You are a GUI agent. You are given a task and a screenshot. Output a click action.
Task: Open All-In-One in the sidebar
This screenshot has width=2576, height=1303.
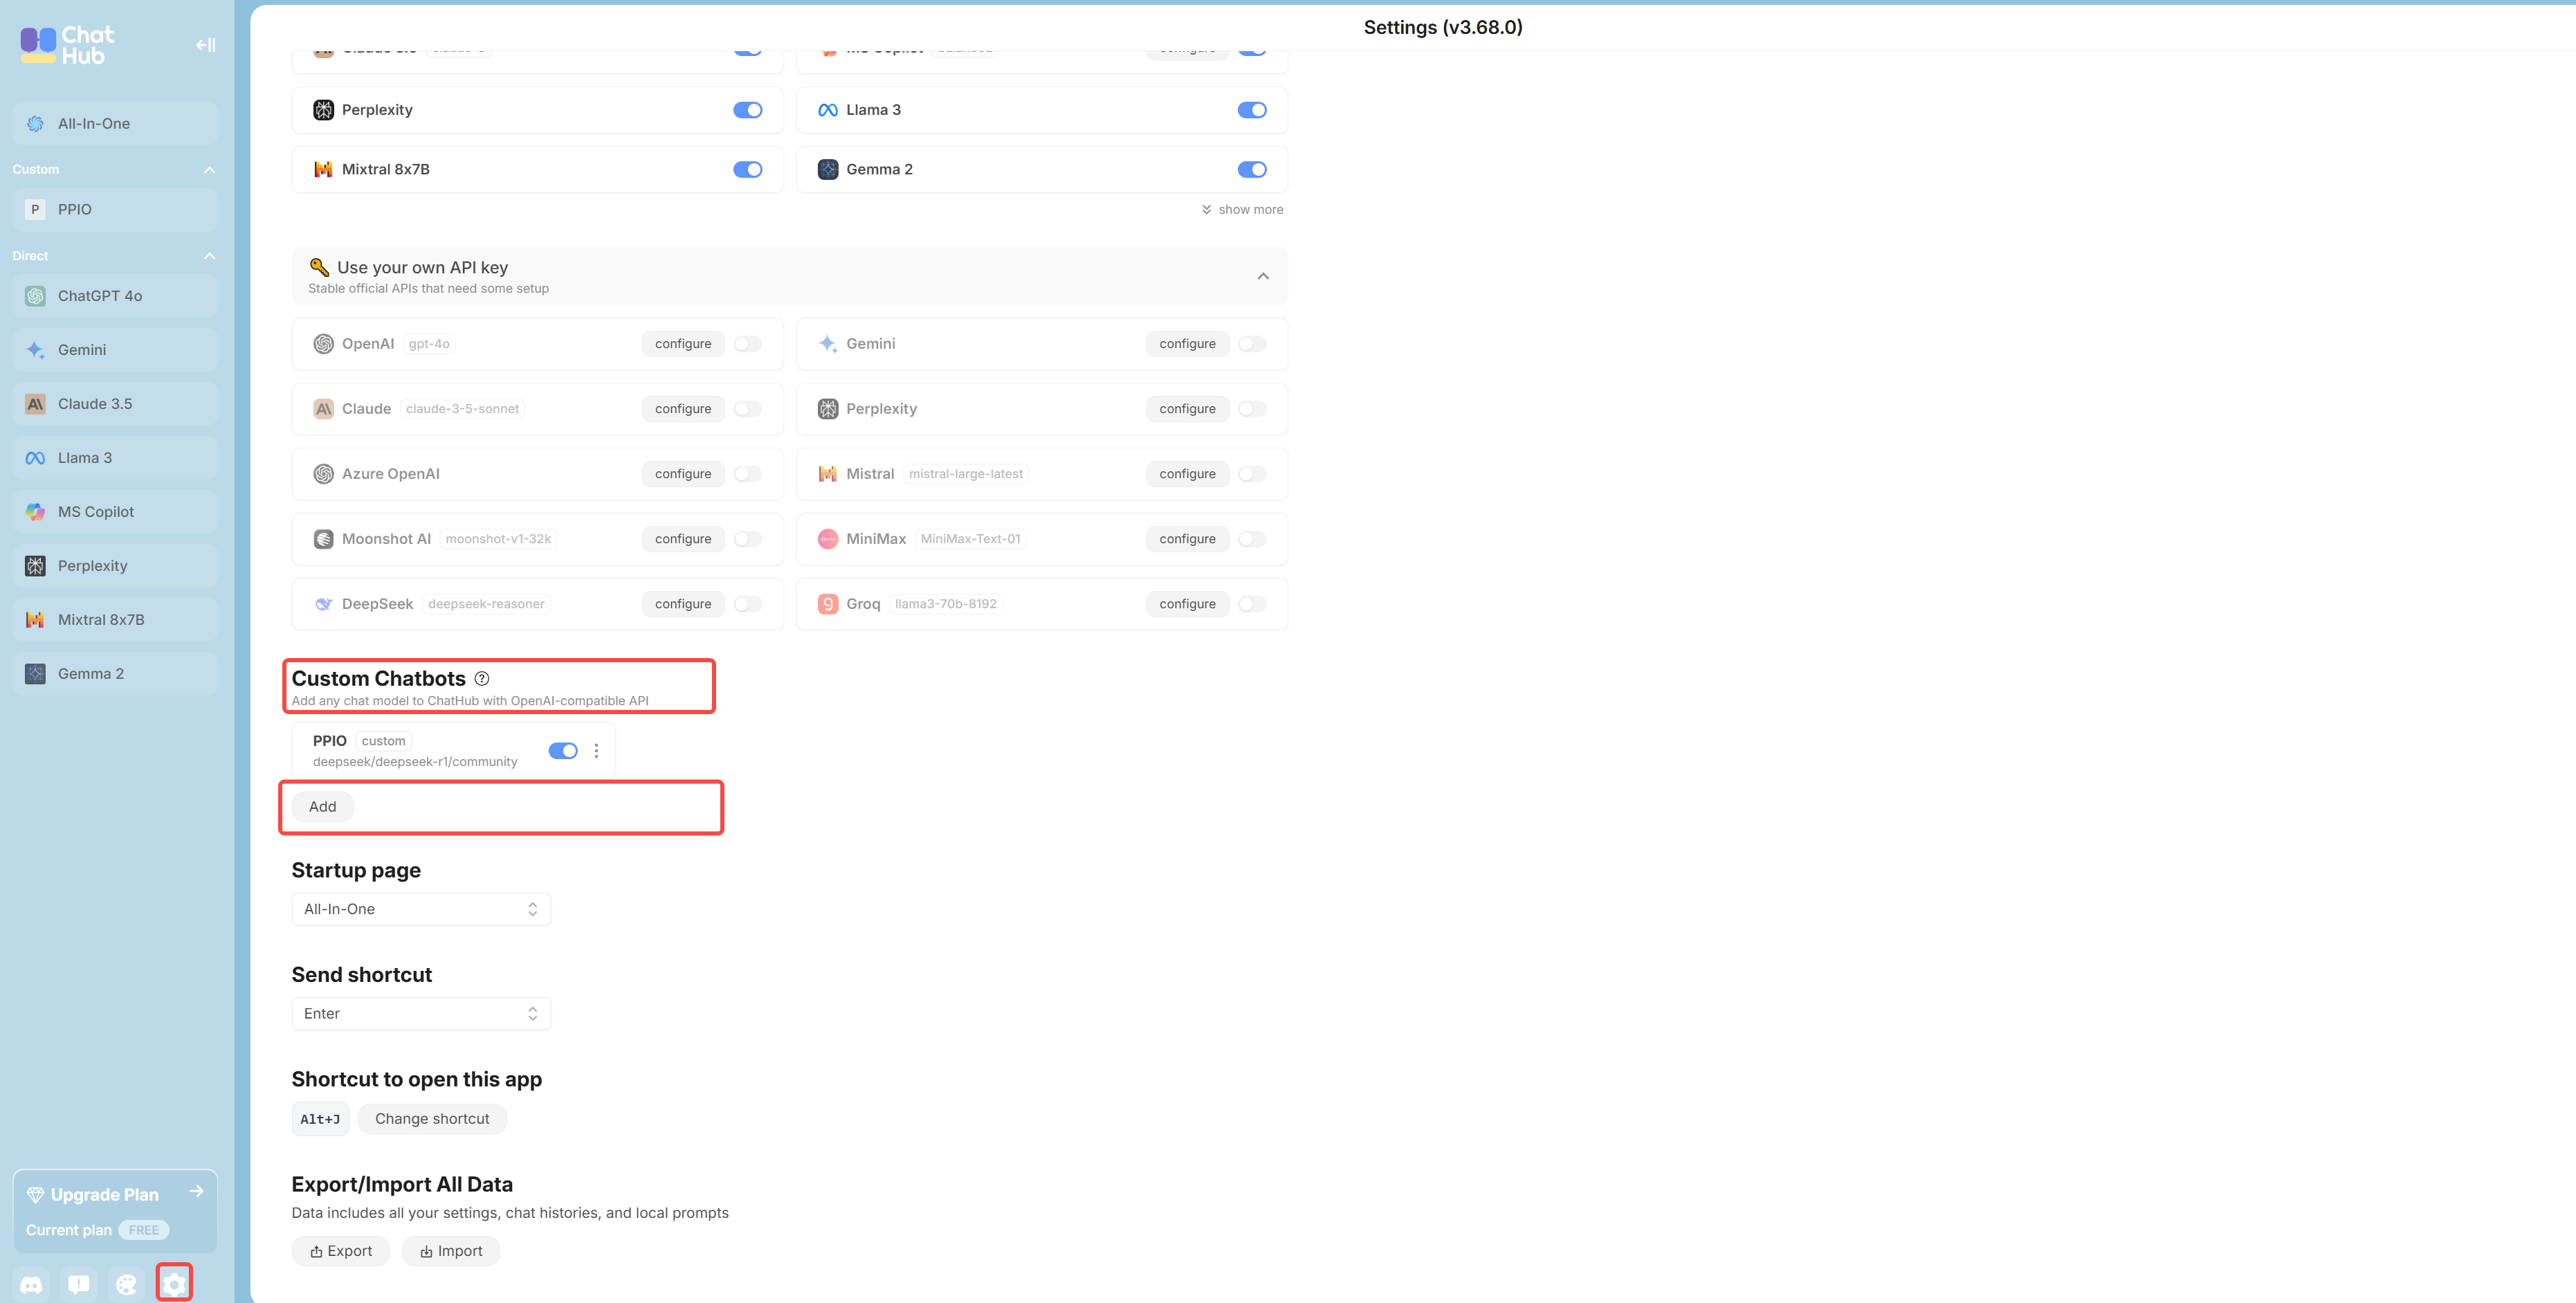point(115,124)
